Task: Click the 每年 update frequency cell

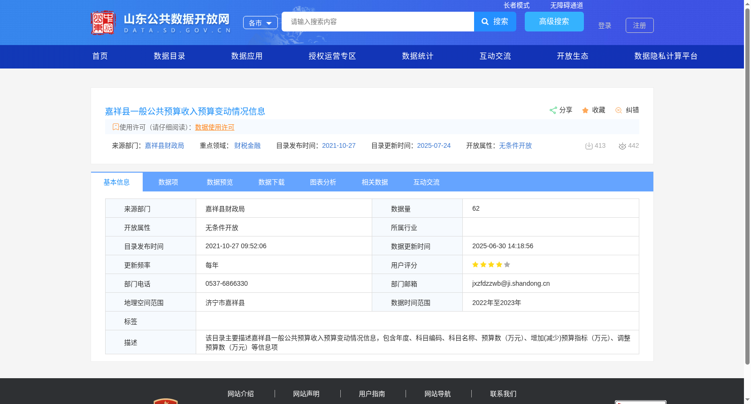Action: coord(284,265)
